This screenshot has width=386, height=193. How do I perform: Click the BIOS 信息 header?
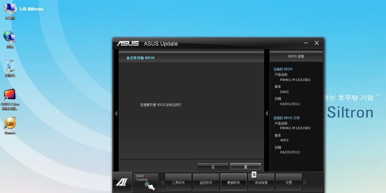point(296,56)
